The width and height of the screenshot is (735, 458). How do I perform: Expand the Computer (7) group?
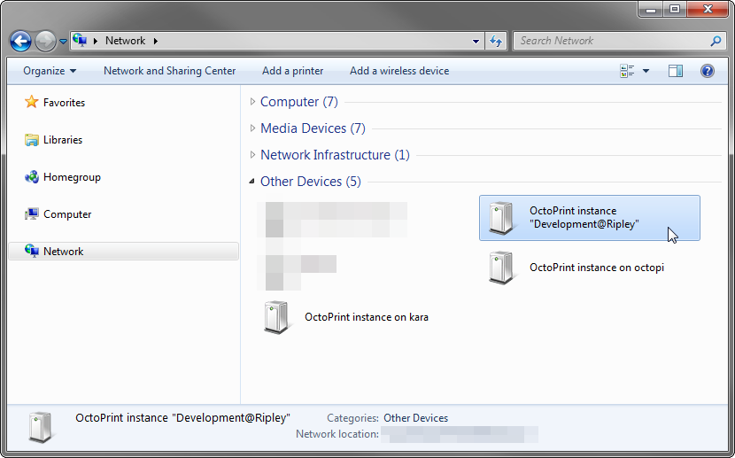253,102
